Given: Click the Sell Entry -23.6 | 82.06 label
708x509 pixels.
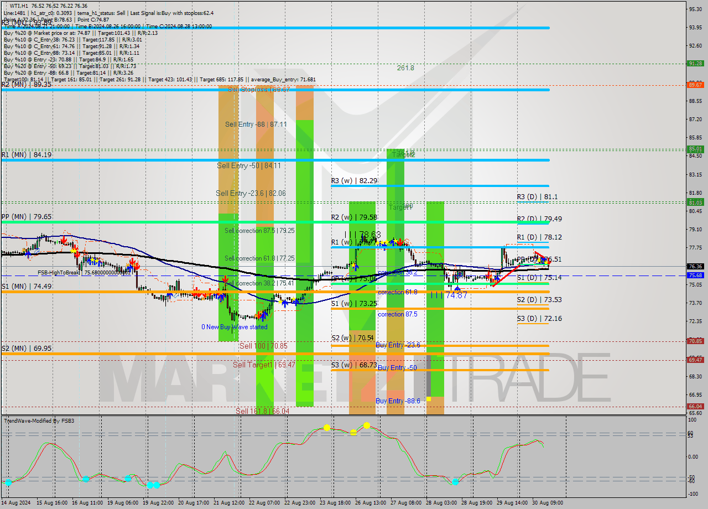Looking at the screenshot, I should pyautogui.click(x=251, y=193).
